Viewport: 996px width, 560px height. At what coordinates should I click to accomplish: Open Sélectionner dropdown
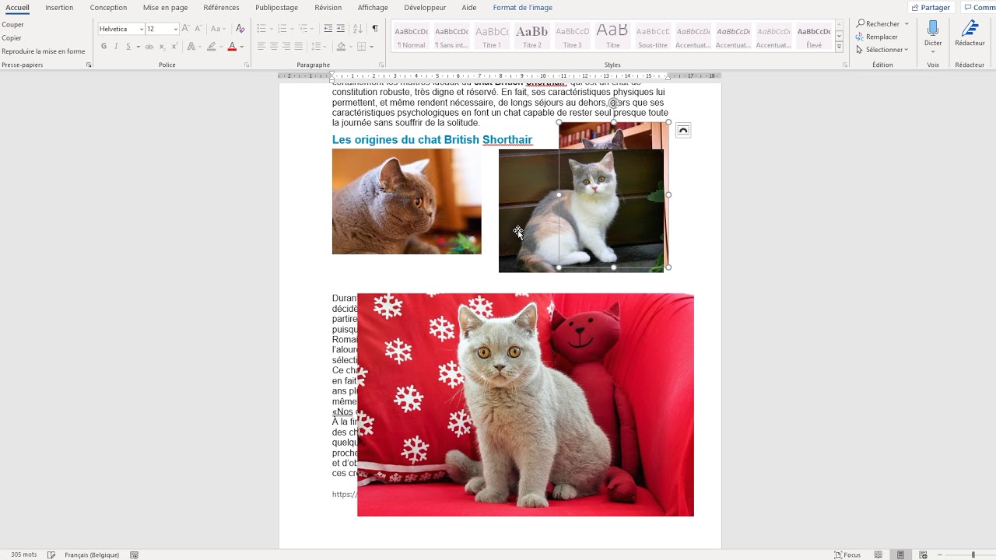pos(882,50)
